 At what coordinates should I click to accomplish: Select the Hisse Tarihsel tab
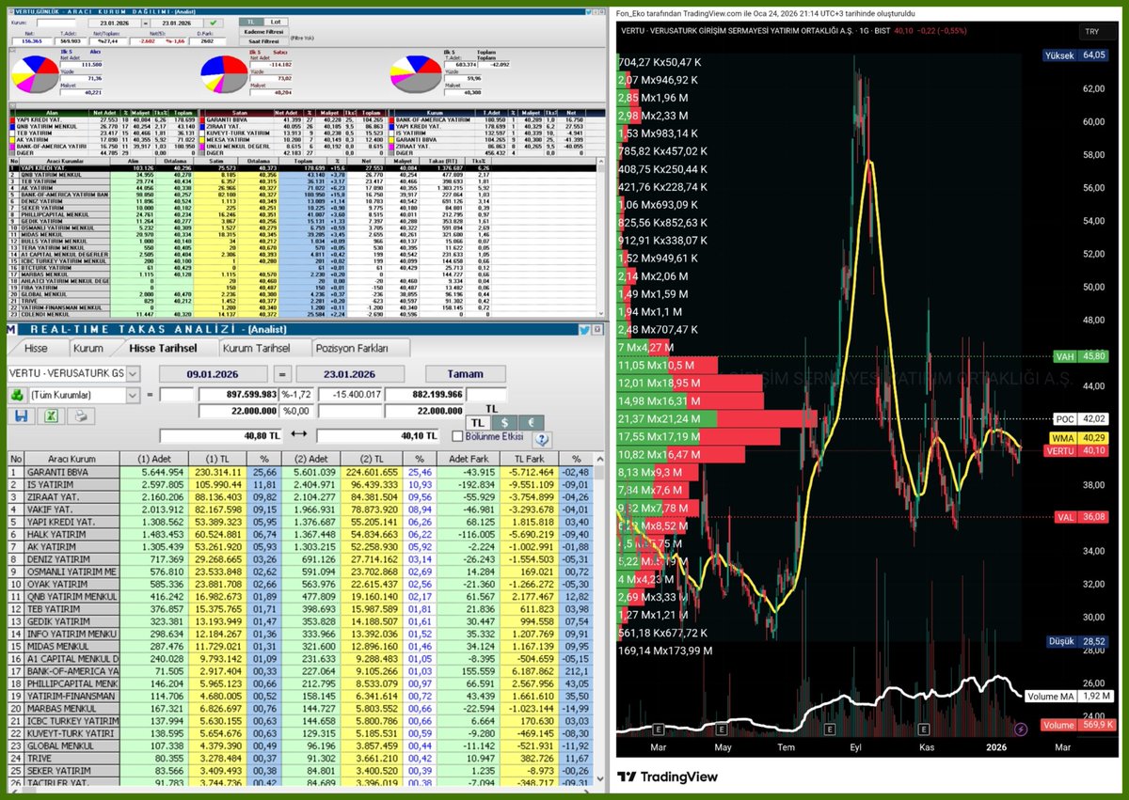(x=164, y=348)
